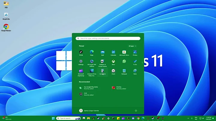Screen dimensions: 216x121
Task: Open Microsoft Edge on the taskbar
Action: 143,118
